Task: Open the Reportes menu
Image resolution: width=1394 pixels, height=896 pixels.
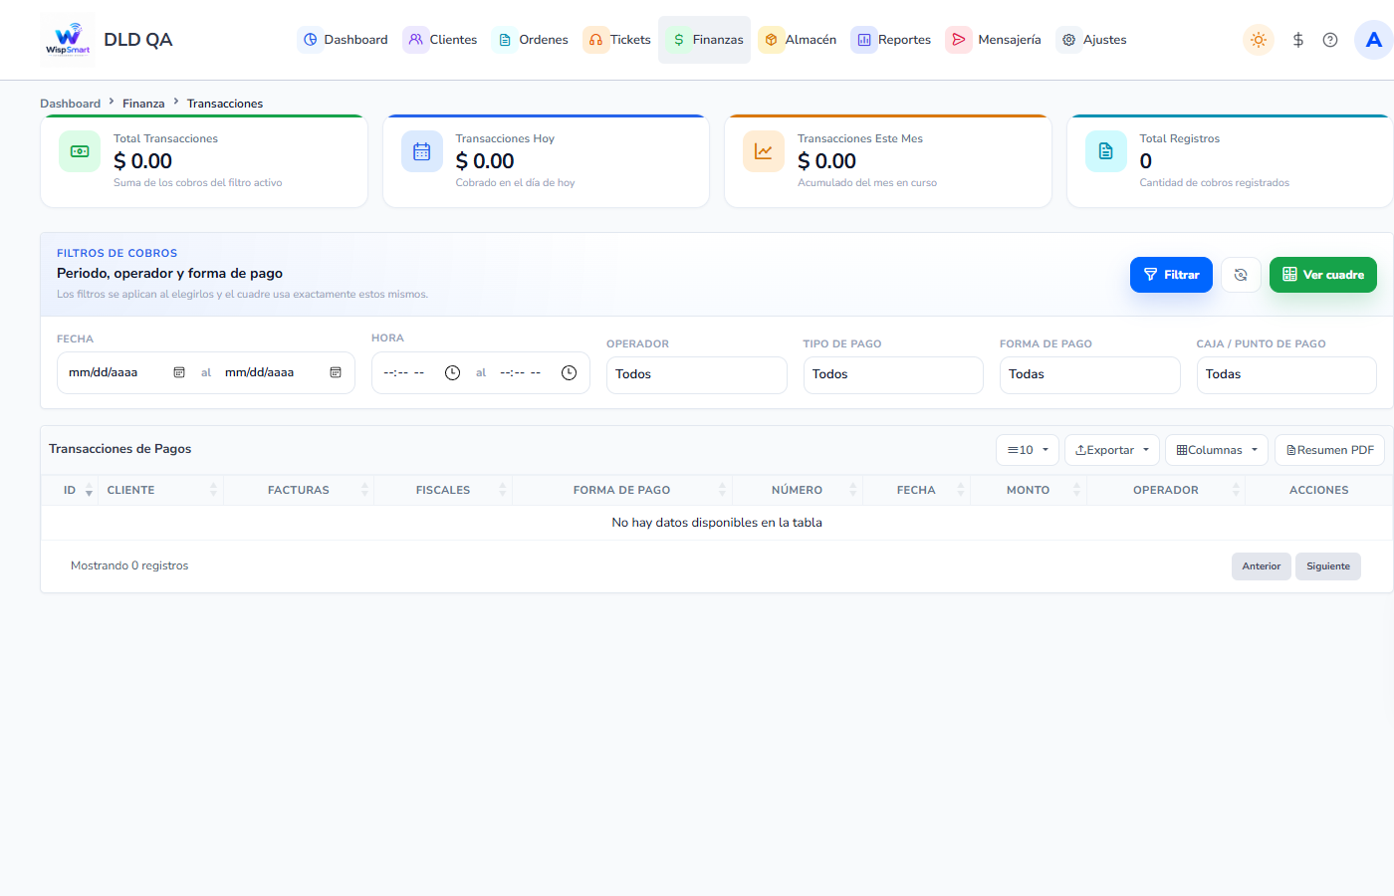Action: [x=892, y=40]
